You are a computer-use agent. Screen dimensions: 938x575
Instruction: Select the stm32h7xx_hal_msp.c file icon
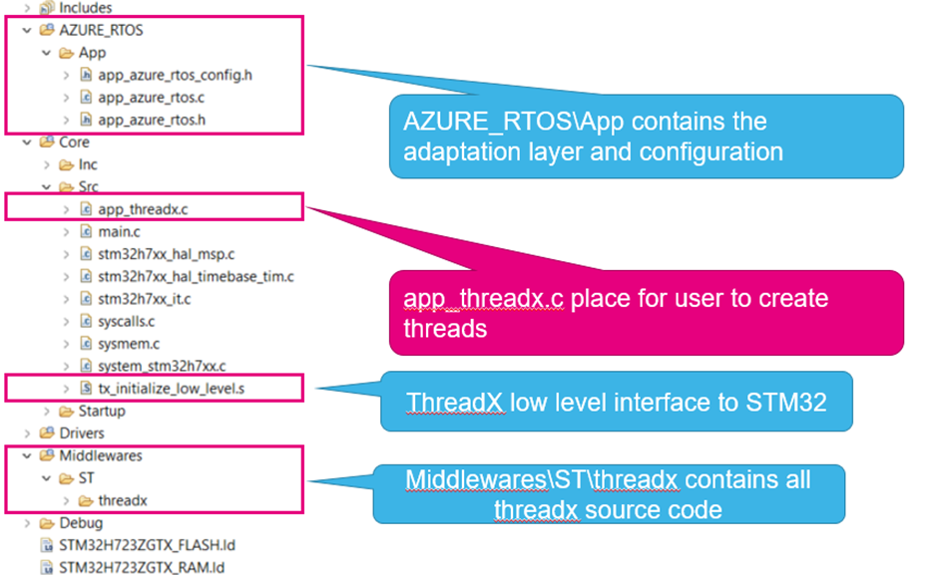tap(86, 254)
